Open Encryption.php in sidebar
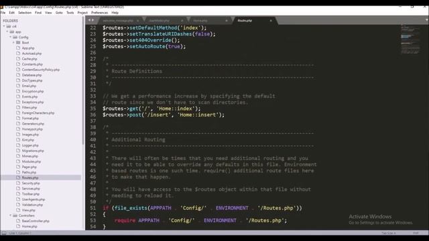Viewport: 429px width, 241px height. tap(33, 91)
